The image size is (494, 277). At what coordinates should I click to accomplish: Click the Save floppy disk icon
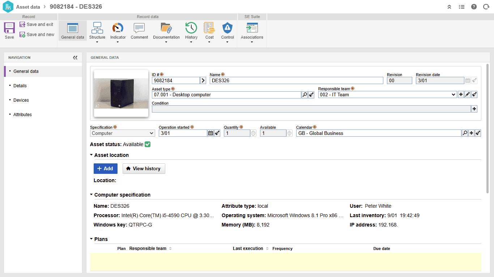9,28
